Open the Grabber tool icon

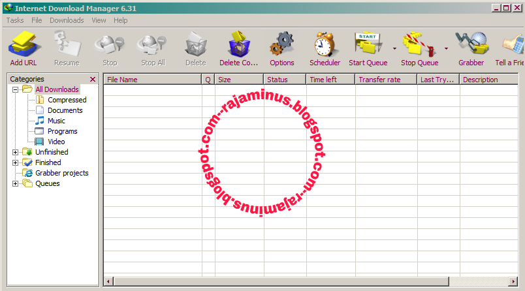pos(471,43)
